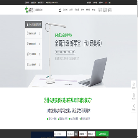
Task: Click the icon of the first sidebar menu row
Action: click(x=28, y=33)
